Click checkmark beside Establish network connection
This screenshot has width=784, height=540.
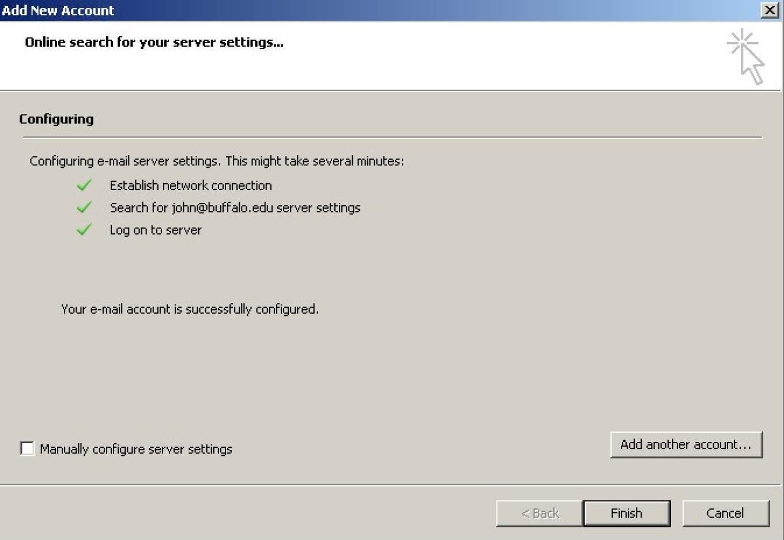84,185
